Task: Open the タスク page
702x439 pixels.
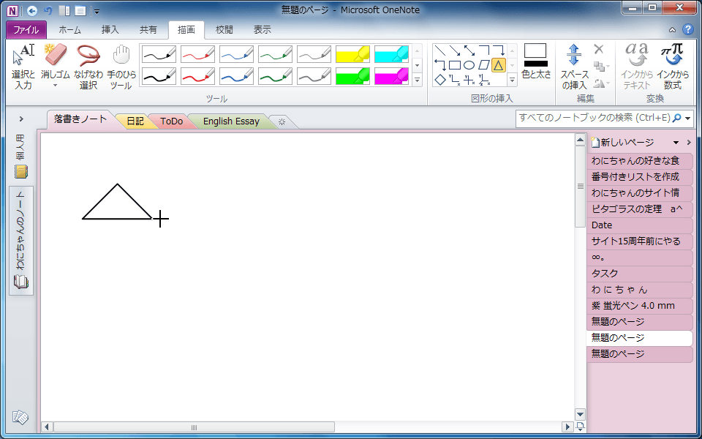Action: coord(639,274)
